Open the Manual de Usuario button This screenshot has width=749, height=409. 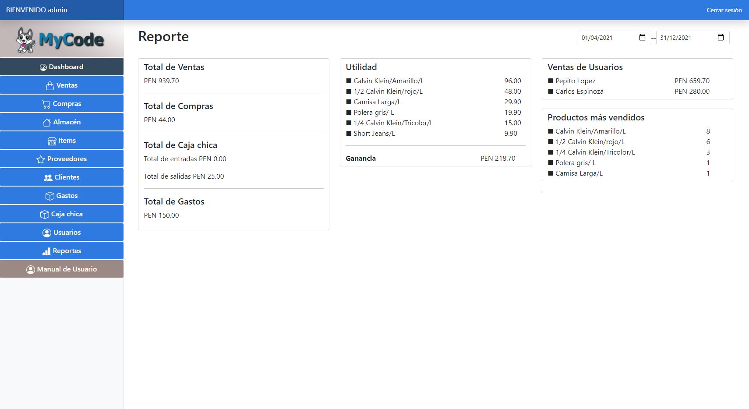tap(62, 269)
